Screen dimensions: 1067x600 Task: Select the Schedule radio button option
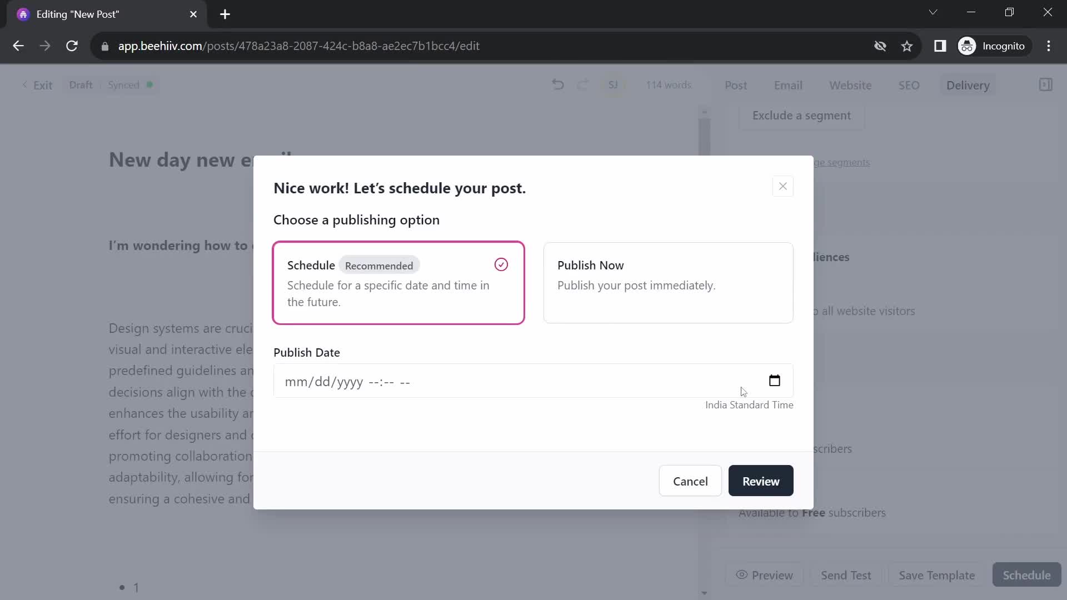pyautogui.click(x=501, y=264)
